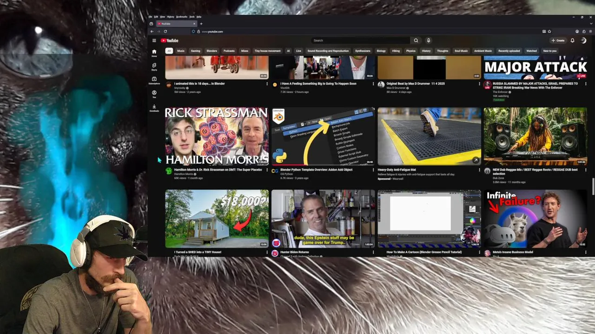Screen dimensions: 595x334
Task: Open the Edit menu
Action: coord(156,17)
